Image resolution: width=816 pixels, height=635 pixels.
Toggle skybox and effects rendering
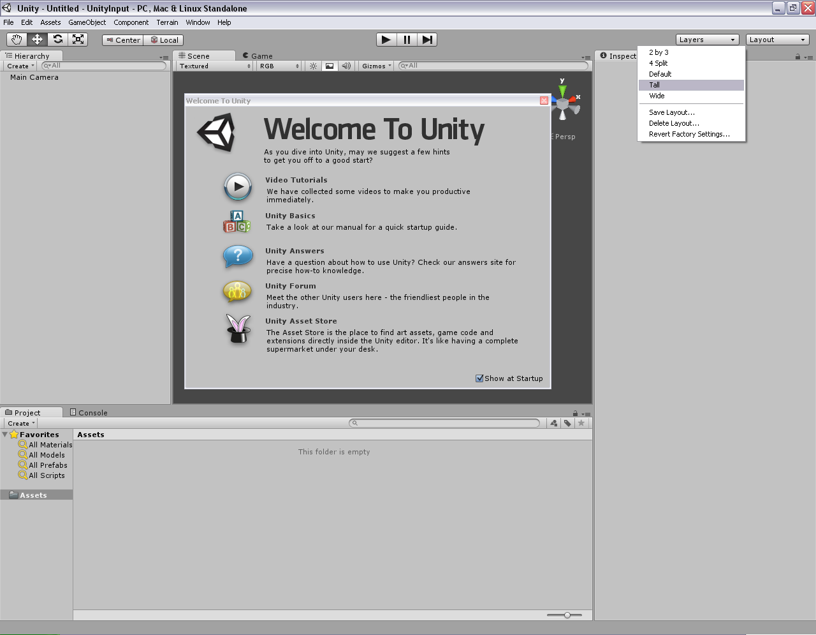tap(328, 65)
